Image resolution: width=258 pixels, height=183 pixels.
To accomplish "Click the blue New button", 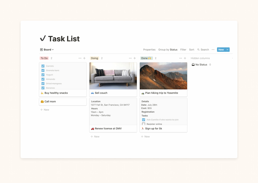I will pyautogui.click(x=221, y=50).
